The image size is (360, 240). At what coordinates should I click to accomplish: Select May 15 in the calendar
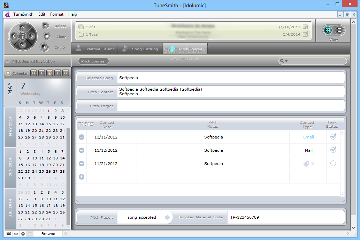point(48,124)
